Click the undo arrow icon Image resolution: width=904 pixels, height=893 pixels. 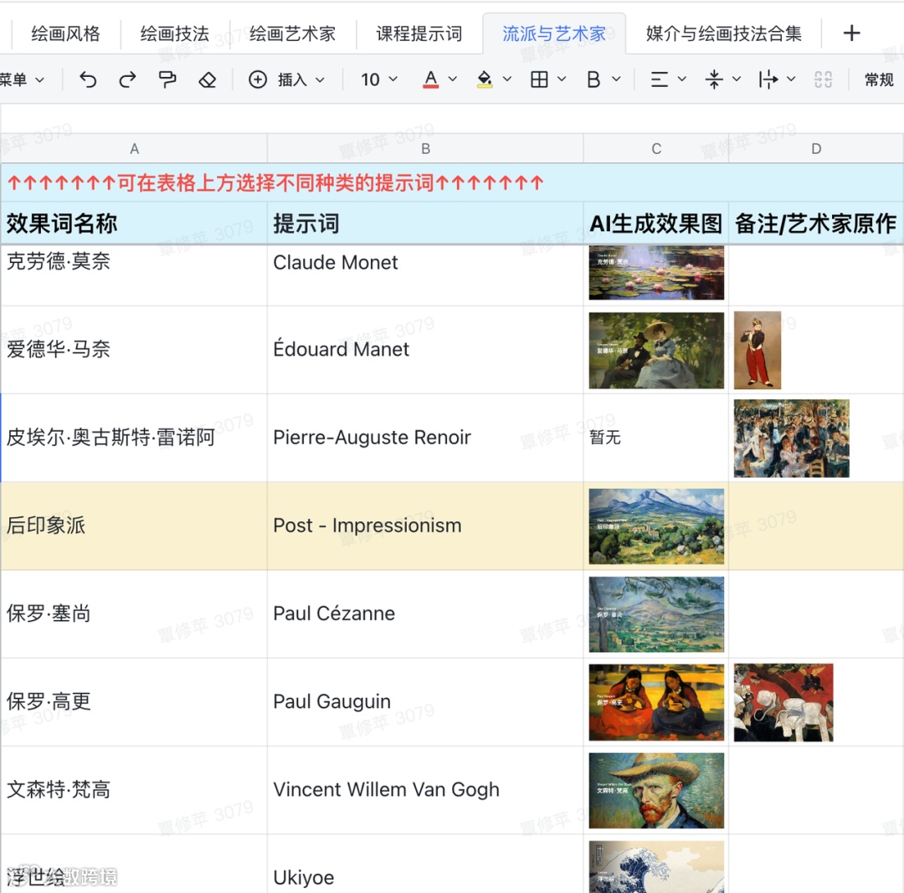coord(88,79)
